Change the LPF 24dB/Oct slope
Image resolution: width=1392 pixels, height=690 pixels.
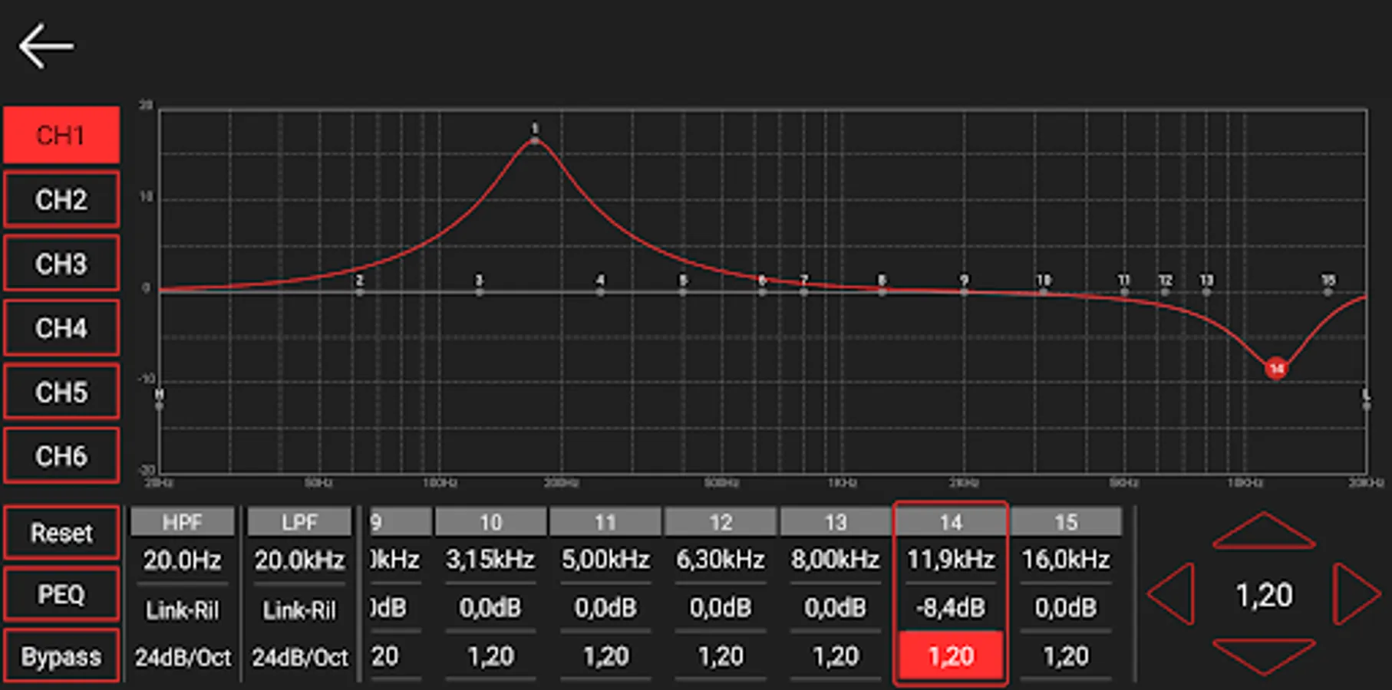pyautogui.click(x=299, y=657)
